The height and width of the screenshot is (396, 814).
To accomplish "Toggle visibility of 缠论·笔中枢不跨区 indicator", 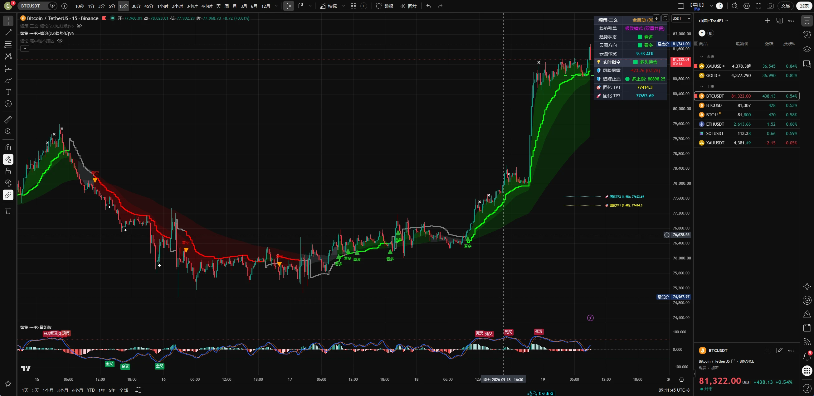I will point(60,41).
